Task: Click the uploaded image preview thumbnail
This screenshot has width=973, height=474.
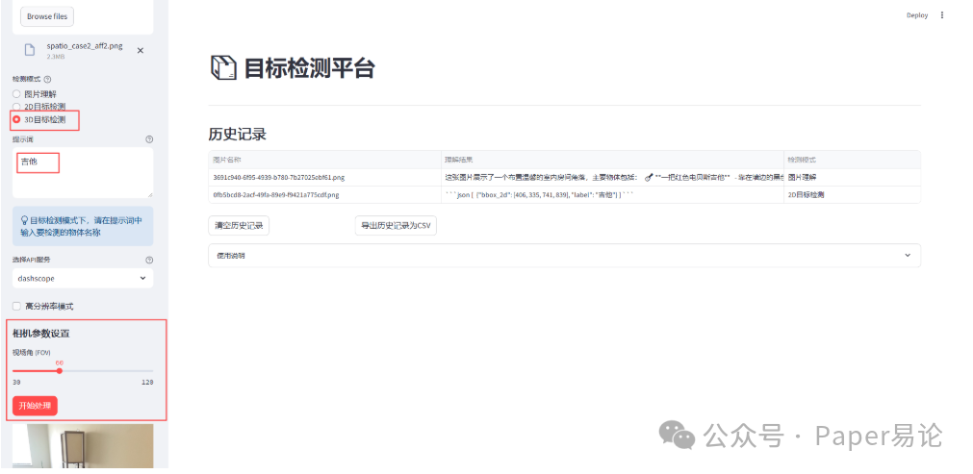Action: pos(83,445)
